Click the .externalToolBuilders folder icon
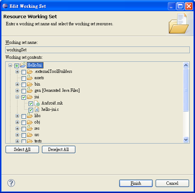195x193 pixels. pyautogui.click(x=30, y=72)
